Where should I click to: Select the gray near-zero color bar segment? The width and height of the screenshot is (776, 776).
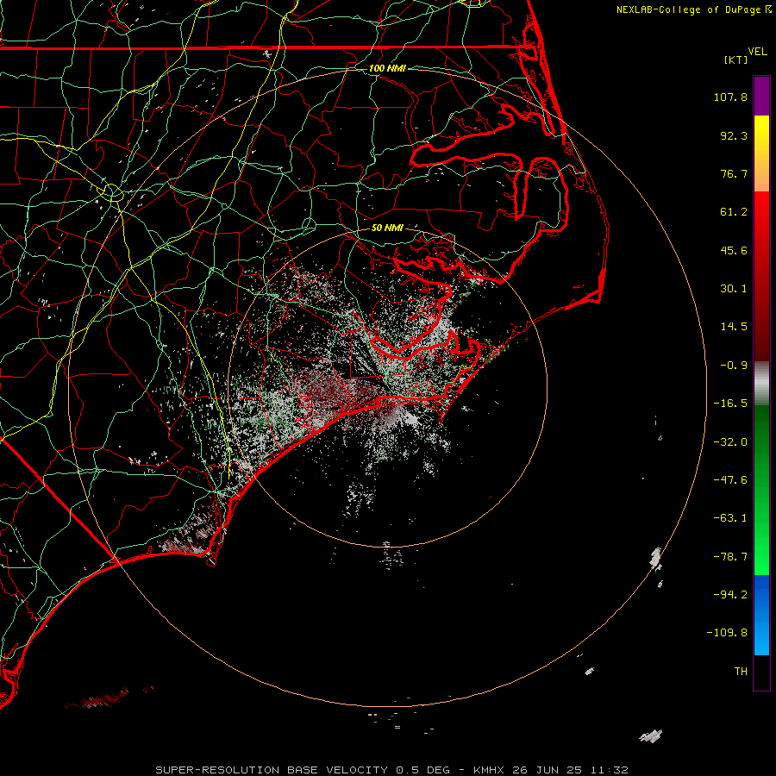761,384
